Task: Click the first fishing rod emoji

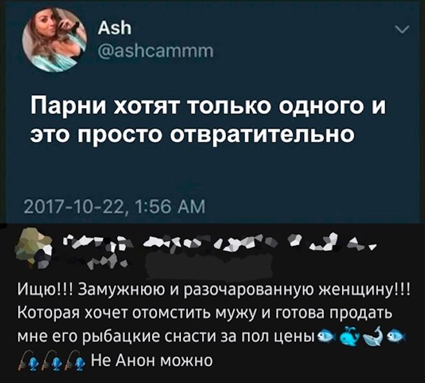Action: click(28, 360)
